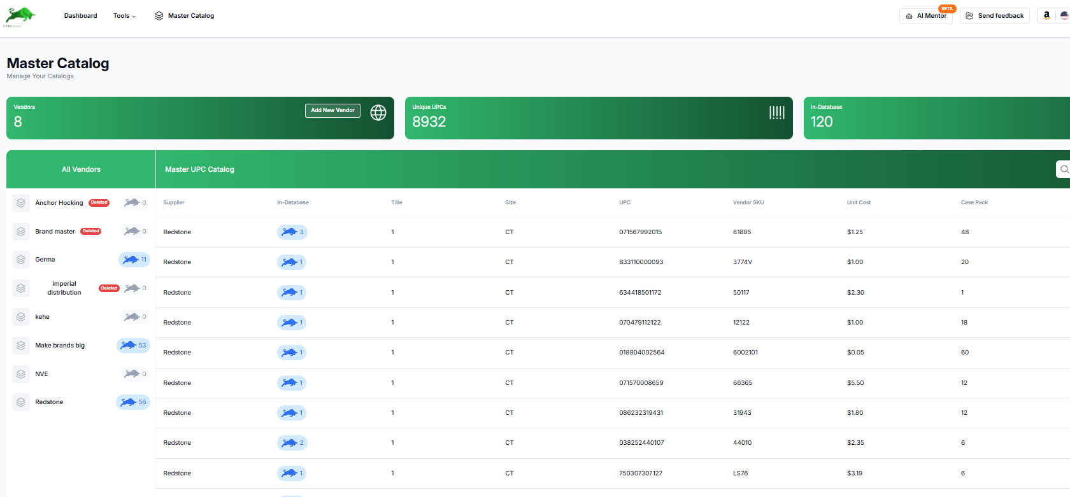This screenshot has width=1070, height=497.
Task: Click the layers icon next to Anchor Hocking
Action: pyautogui.click(x=21, y=203)
